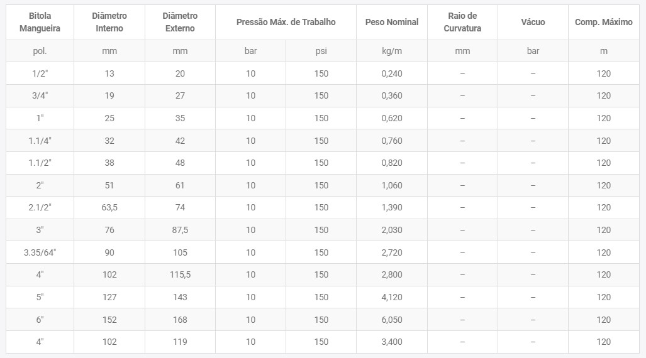Click the Diâmetro Interno column header

click(x=109, y=22)
